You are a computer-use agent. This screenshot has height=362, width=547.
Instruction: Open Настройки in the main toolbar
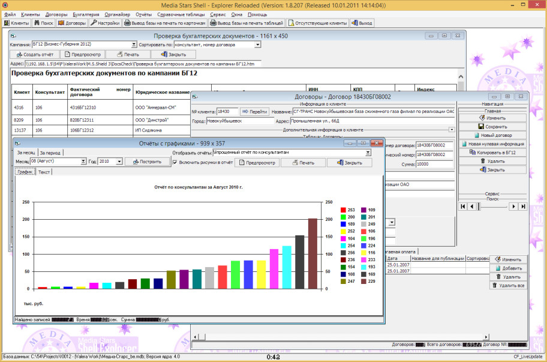pos(106,23)
